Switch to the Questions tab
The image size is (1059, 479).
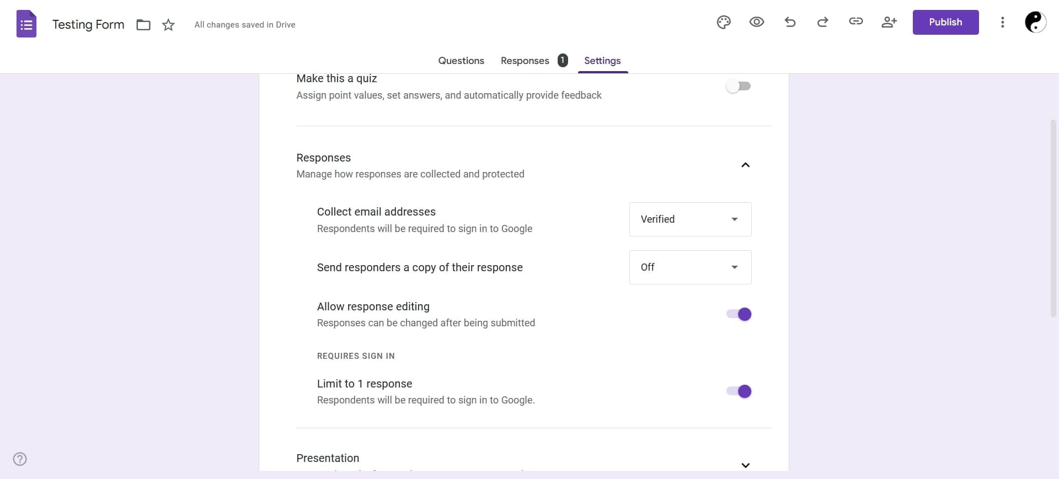pyautogui.click(x=461, y=61)
